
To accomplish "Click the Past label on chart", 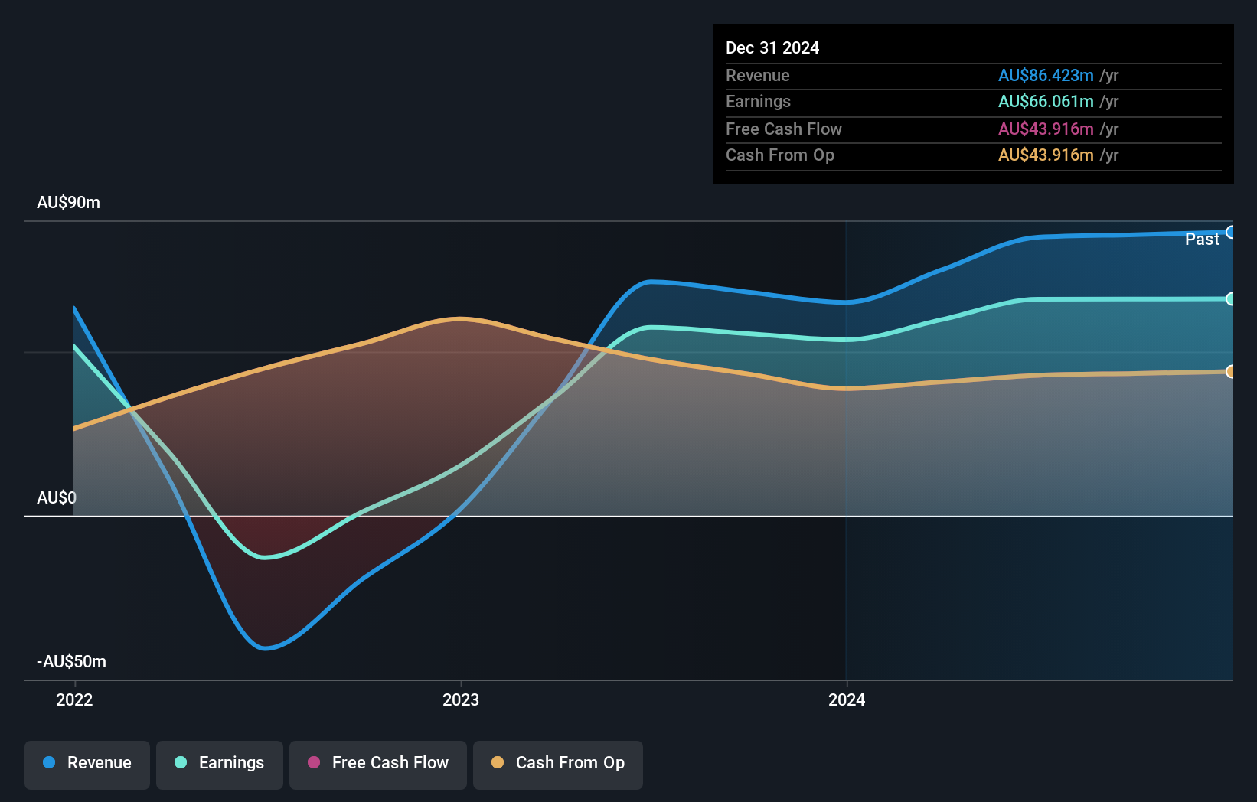I will (x=1202, y=239).
